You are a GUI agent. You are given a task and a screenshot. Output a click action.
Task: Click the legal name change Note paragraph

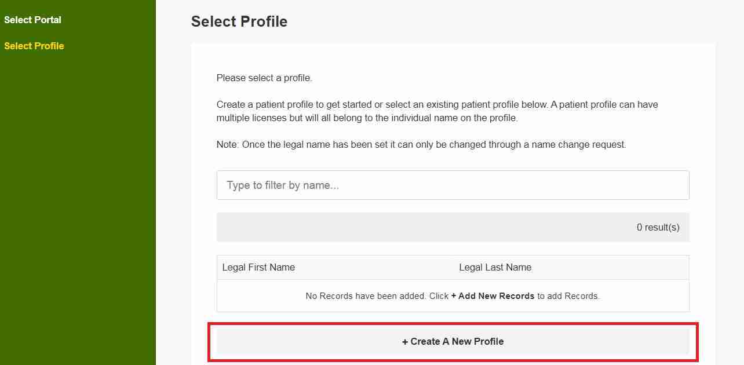click(421, 145)
